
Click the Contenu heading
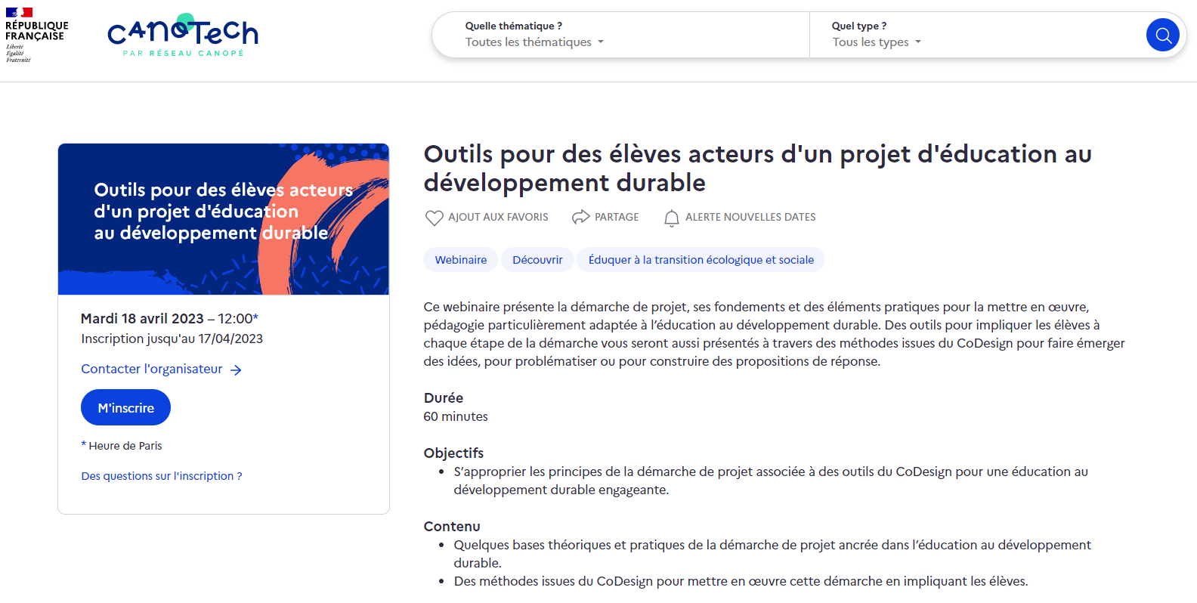point(452,526)
